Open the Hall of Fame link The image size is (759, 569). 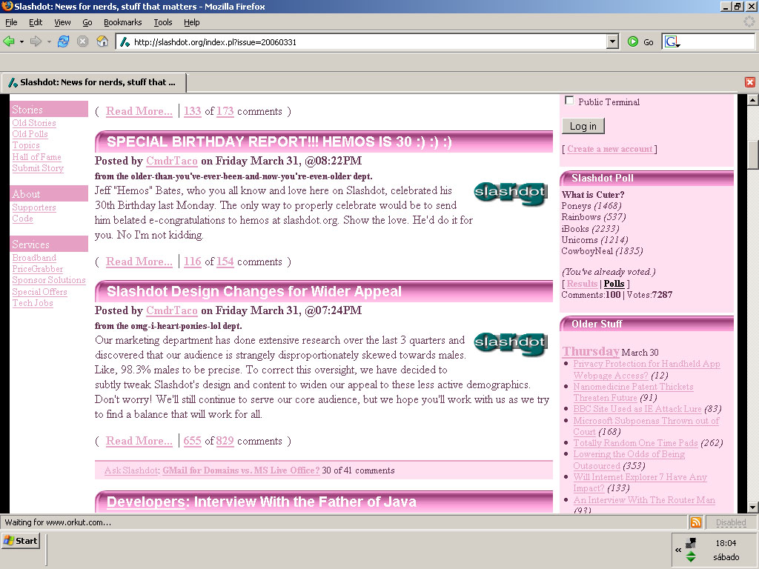click(37, 157)
